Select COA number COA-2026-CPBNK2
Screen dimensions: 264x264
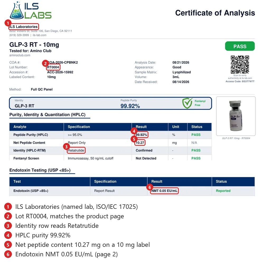[63, 63]
